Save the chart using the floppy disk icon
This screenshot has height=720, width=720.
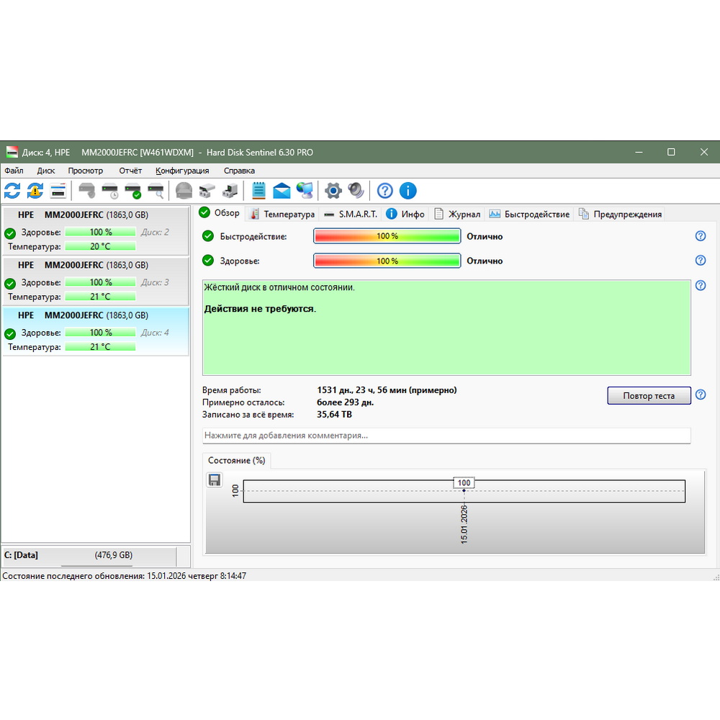coord(215,480)
